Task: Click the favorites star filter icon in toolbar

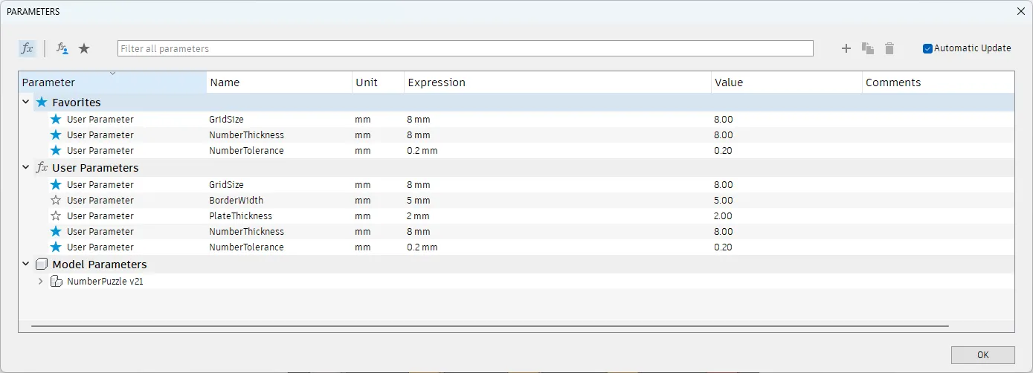Action: pyautogui.click(x=84, y=48)
